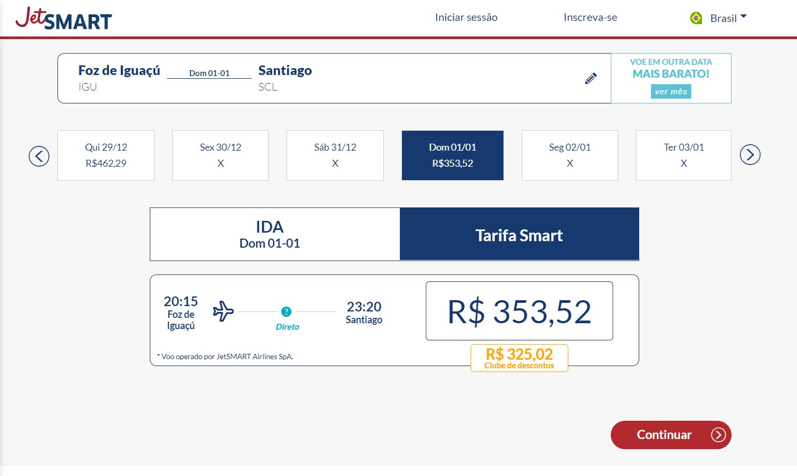
Task: Select the R$ 353,52 fare box
Action: click(519, 311)
